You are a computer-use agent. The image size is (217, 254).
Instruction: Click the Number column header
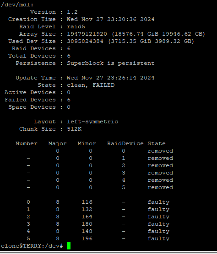pos(26,143)
